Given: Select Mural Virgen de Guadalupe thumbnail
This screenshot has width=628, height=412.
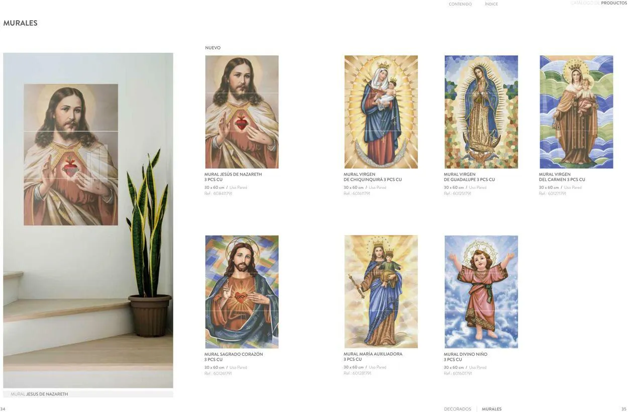Looking at the screenshot, I should [x=481, y=112].
